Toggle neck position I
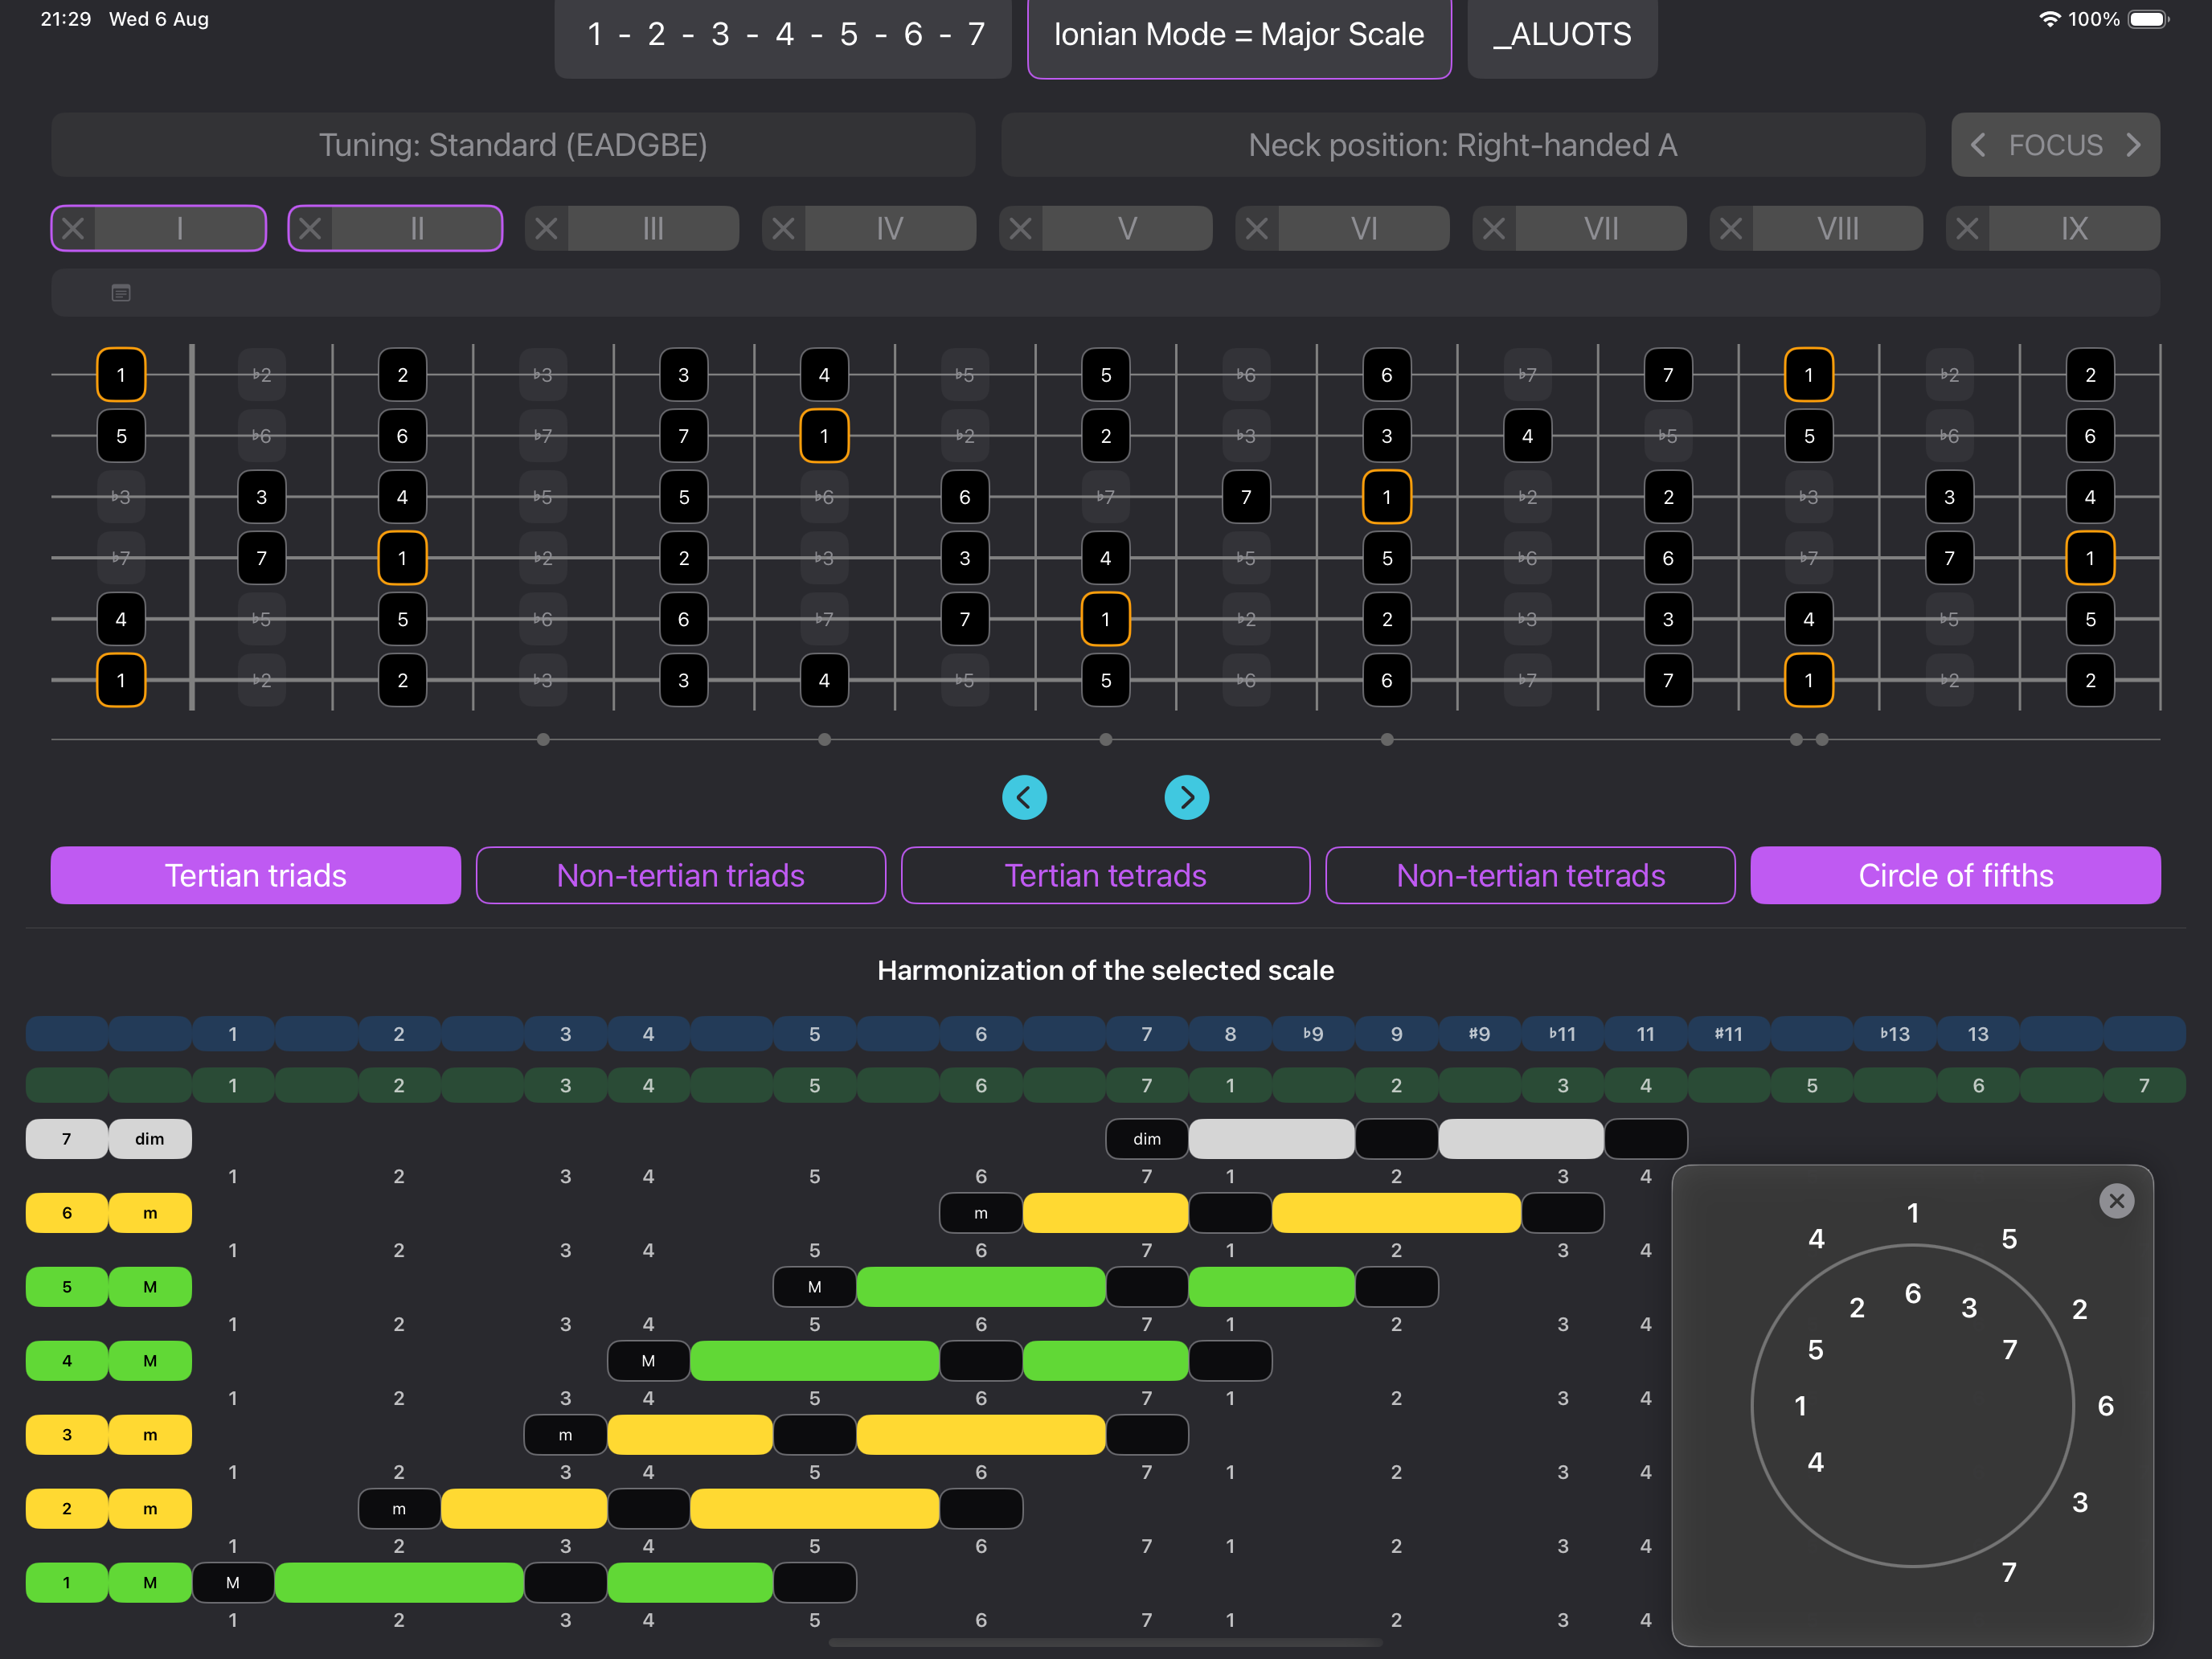This screenshot has height=1659, width=2212. (180, 229)
